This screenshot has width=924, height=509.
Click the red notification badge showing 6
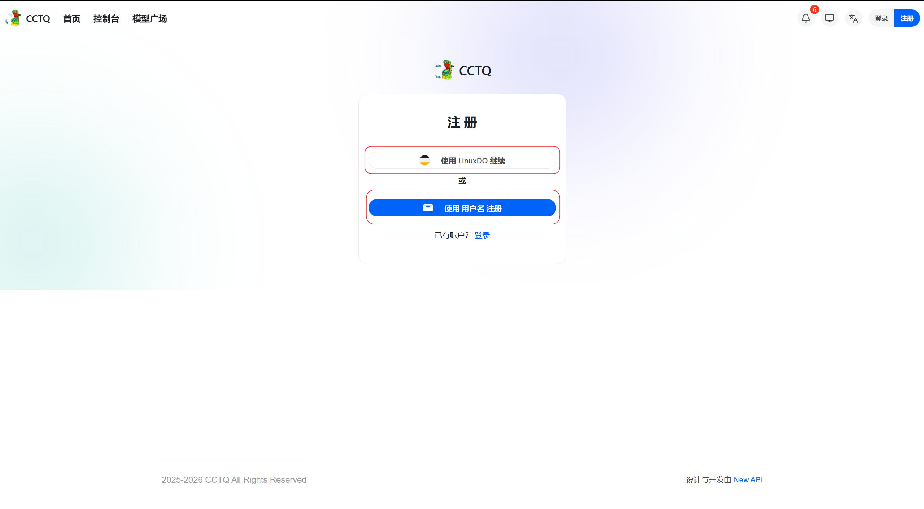point(814,10)
